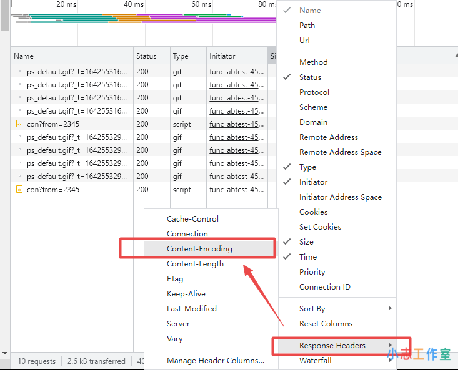Toggle the Size column visibility
Screen dimensions: 458x370
[x=306, y=242]
